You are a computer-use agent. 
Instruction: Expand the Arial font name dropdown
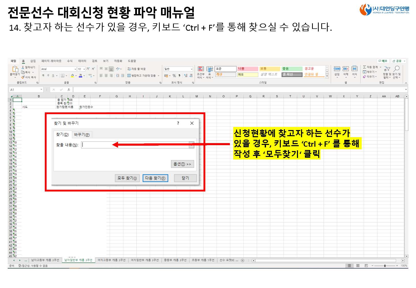click(75, 69)
